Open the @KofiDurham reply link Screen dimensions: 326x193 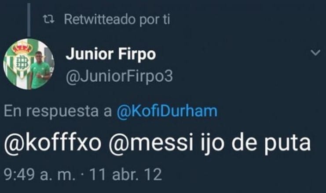point(168,111)
